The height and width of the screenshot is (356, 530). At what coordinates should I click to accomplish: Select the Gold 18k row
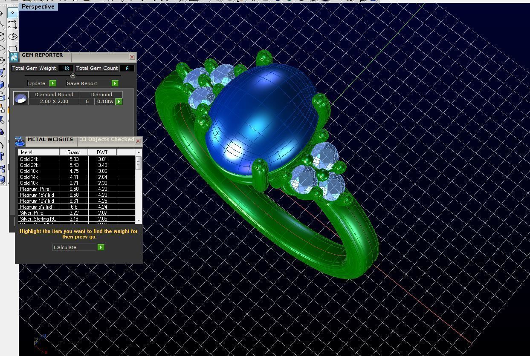click(x=77, y=171)
